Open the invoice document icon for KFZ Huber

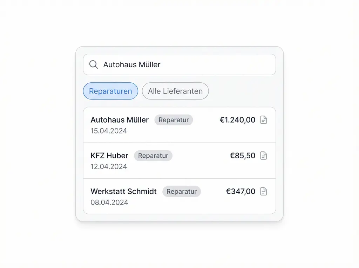pos(264,156)
